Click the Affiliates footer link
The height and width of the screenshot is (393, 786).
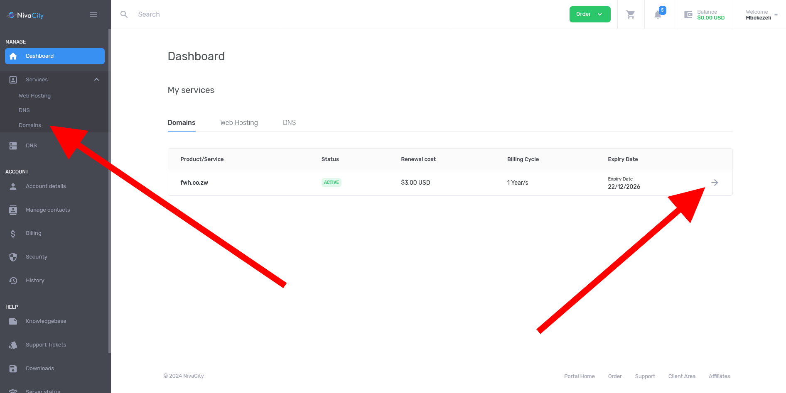(719, 376)
